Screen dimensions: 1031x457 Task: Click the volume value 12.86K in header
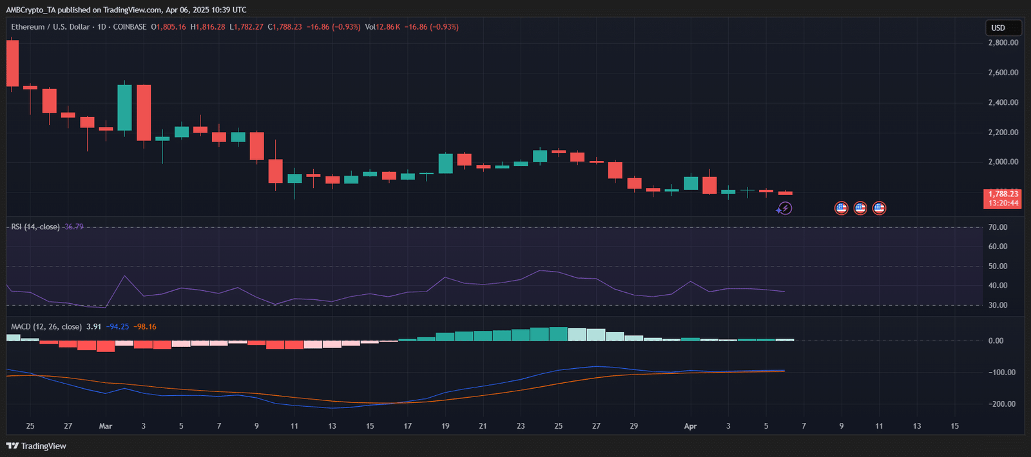tap(387, 27)
